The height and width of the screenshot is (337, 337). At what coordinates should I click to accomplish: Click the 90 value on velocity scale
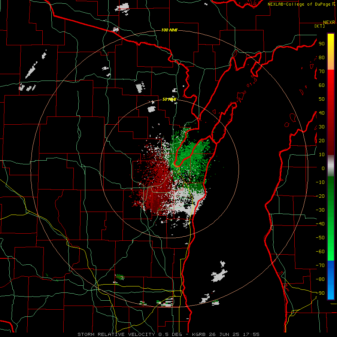[322, 44]
